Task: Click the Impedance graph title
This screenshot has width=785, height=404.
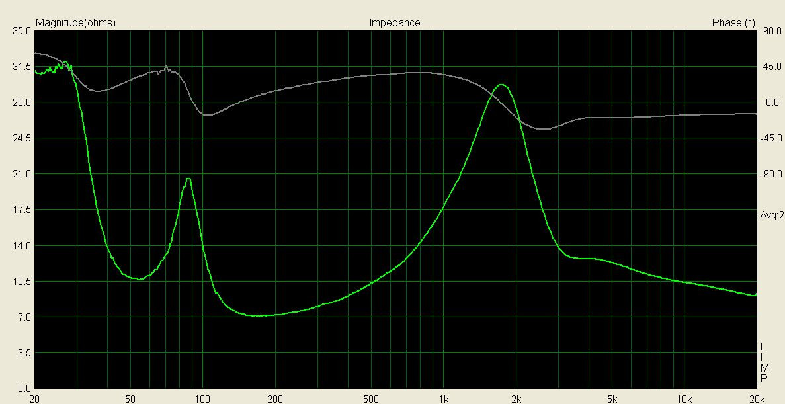Action: coord(394,22)
